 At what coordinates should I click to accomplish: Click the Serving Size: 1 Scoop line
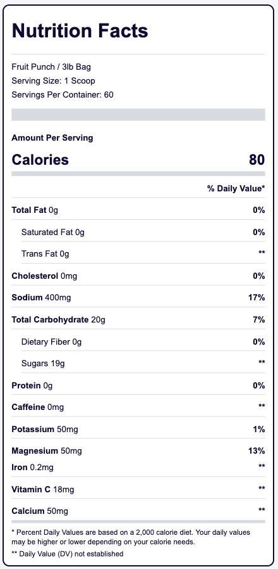(x=53, y=81)
